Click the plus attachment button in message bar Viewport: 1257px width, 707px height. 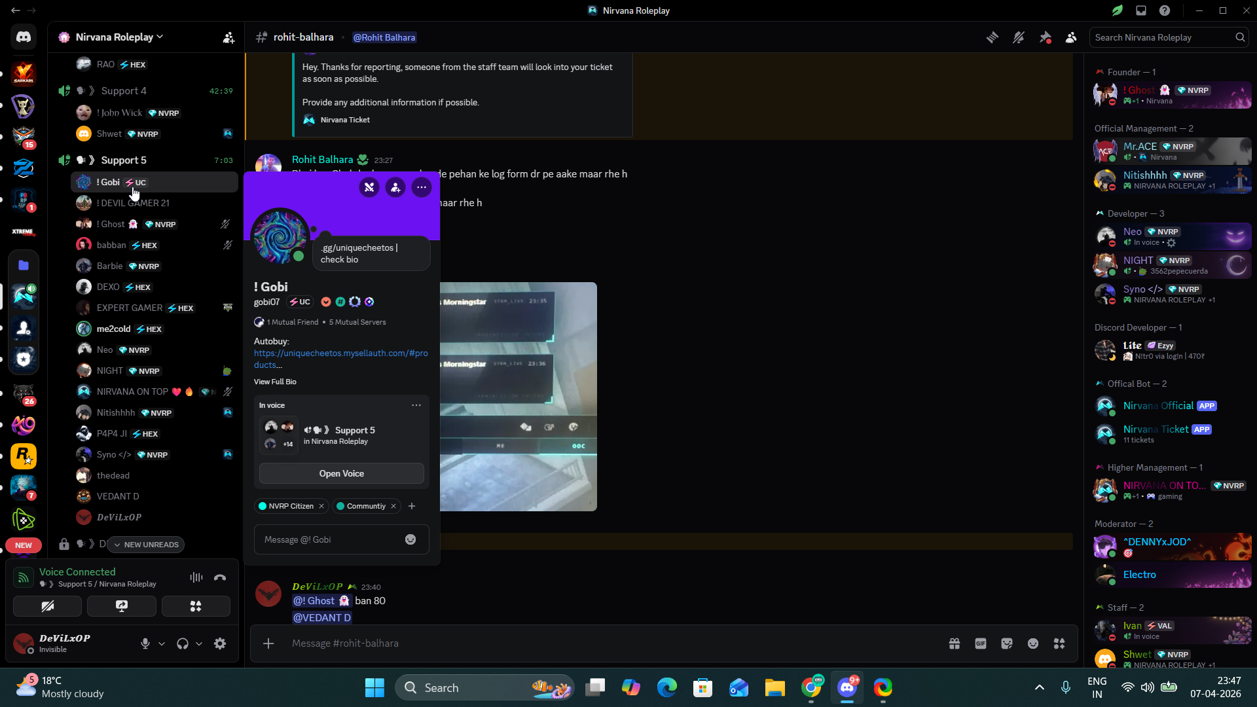pyautogui.click(x=268, y=644)
